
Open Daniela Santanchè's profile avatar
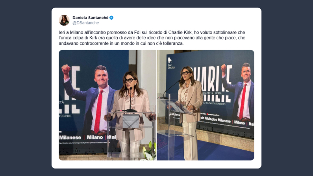point(64,20)
